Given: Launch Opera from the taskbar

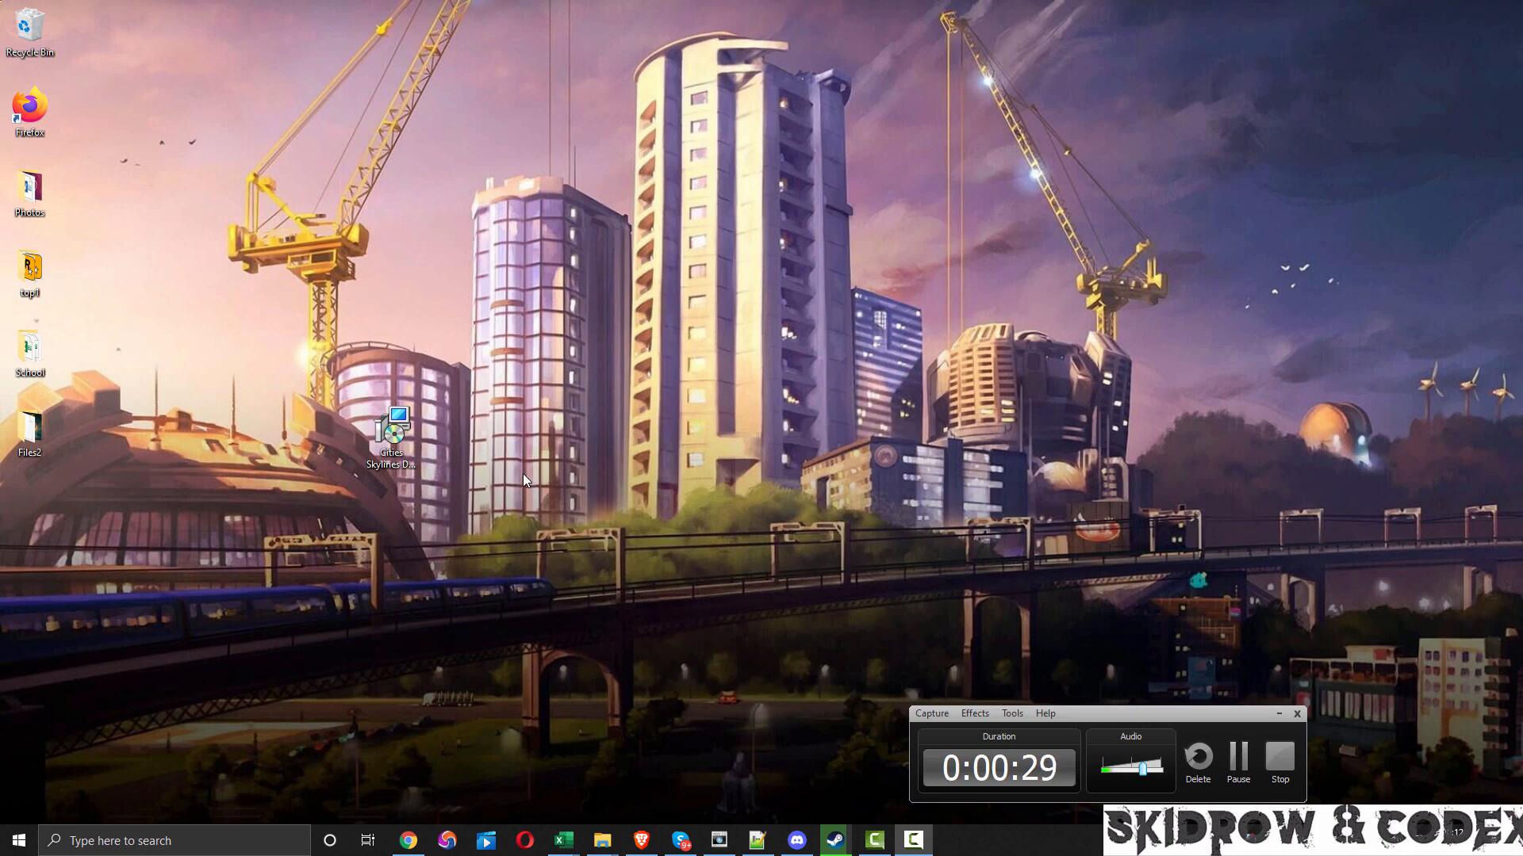Looking at the screenshot, I should (x=524, y=840).
